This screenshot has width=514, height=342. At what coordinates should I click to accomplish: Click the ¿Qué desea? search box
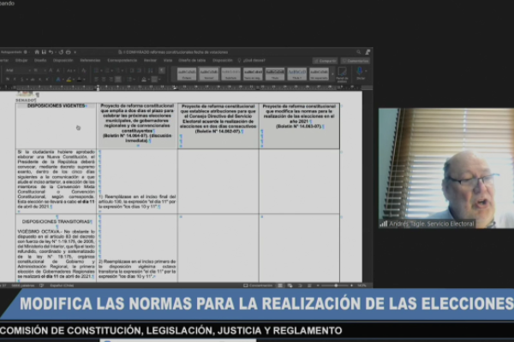click(x=254, y=61)
